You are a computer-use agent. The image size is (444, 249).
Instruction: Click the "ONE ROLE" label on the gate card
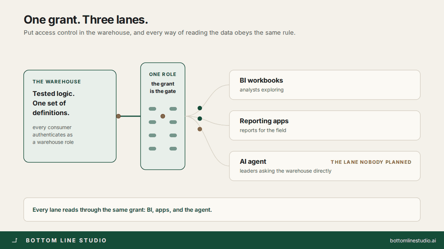click(163, 74)
